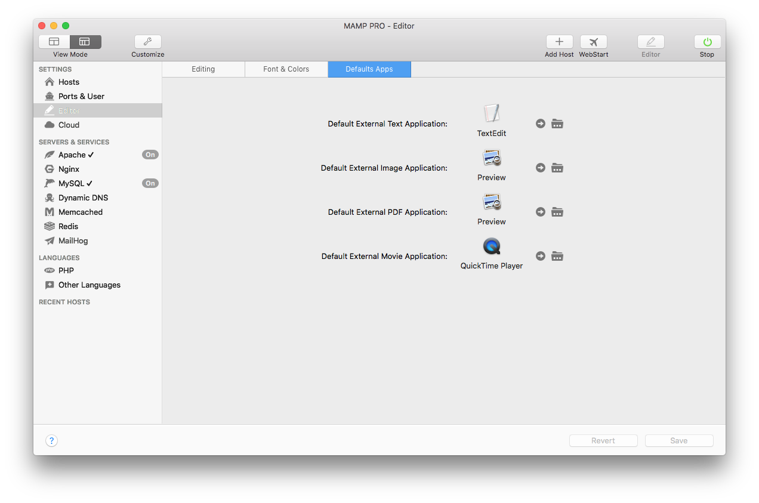Select the Hosts settings icon
759x503 pixels.
51,82
